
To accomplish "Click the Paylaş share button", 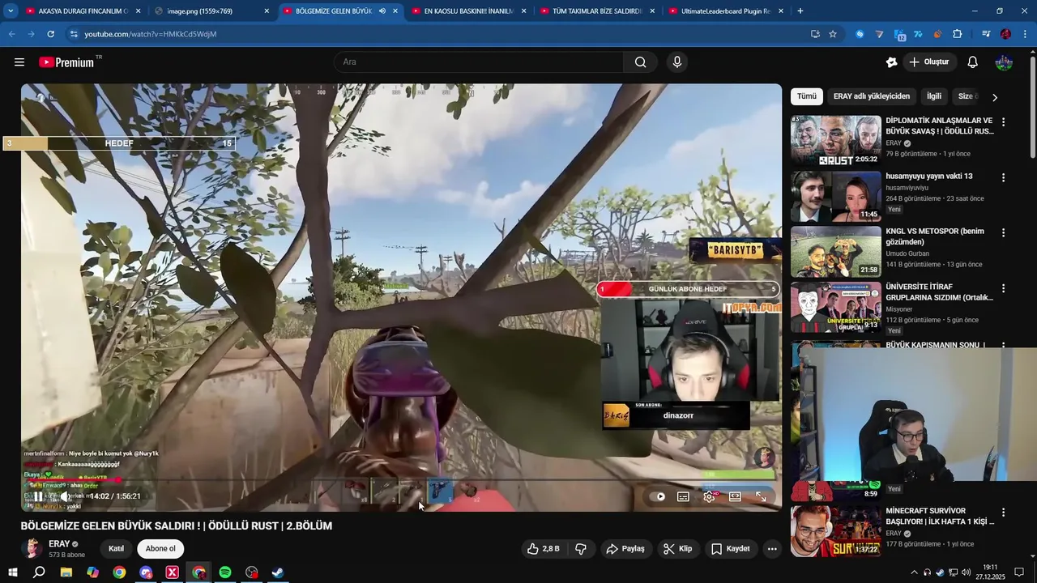I will point(625,549).
